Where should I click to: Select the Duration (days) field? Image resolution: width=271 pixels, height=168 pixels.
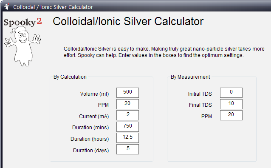coord(127,149)
